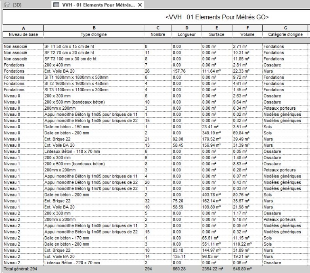Click the 58.59 length cell
Image resolution: width=310 pixels, height=273 pixels.
tap(186, 207)
